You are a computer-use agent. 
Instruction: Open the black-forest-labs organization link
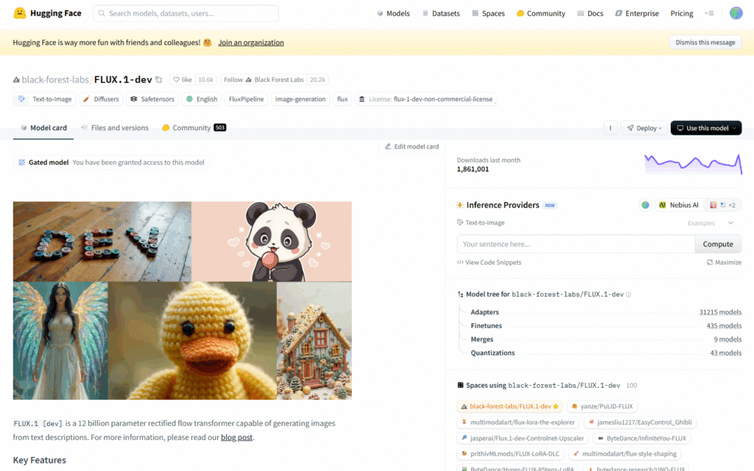[x=54, y=79]
